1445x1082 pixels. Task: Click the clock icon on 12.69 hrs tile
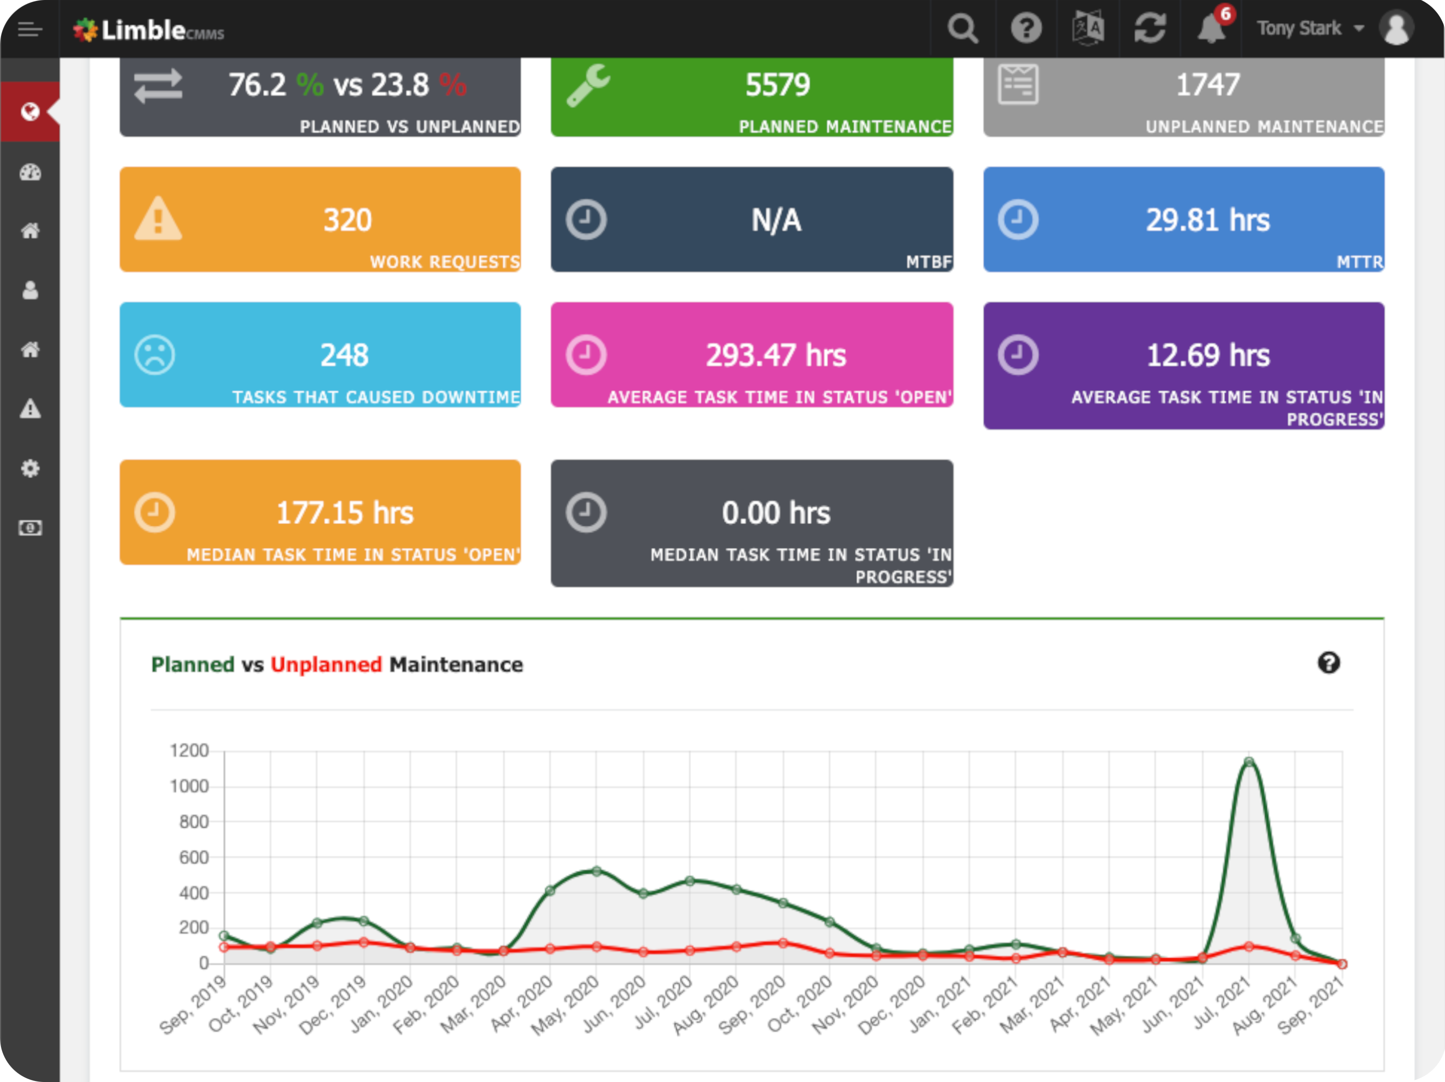(1018, 354)
